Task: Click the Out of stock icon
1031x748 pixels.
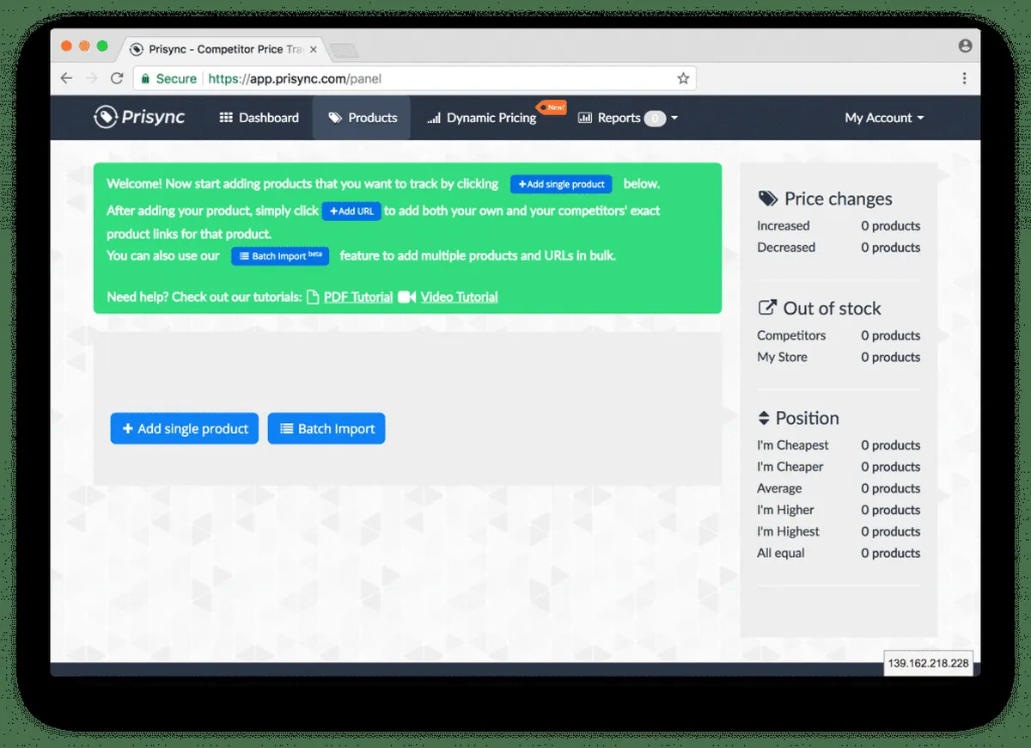Action: pos(766,308)
